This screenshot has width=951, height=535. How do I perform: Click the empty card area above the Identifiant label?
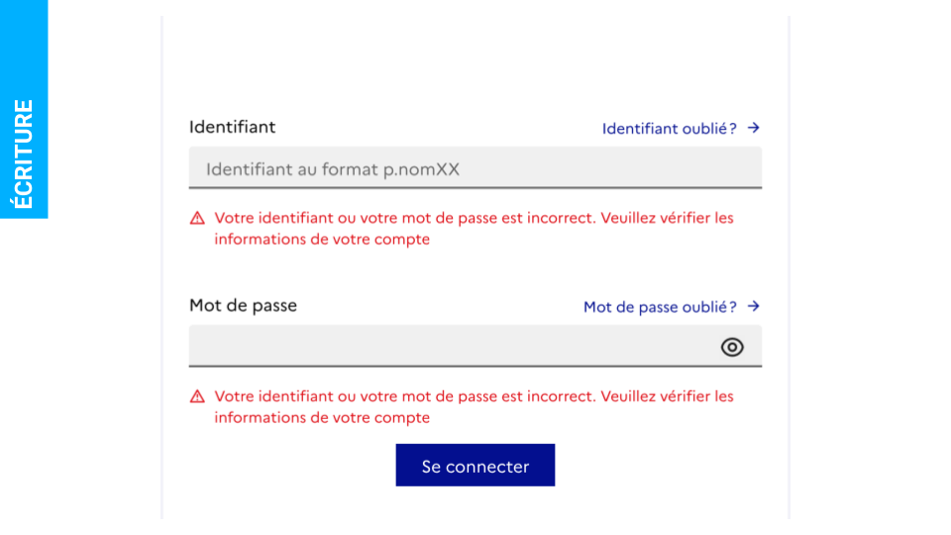(475, 64)
